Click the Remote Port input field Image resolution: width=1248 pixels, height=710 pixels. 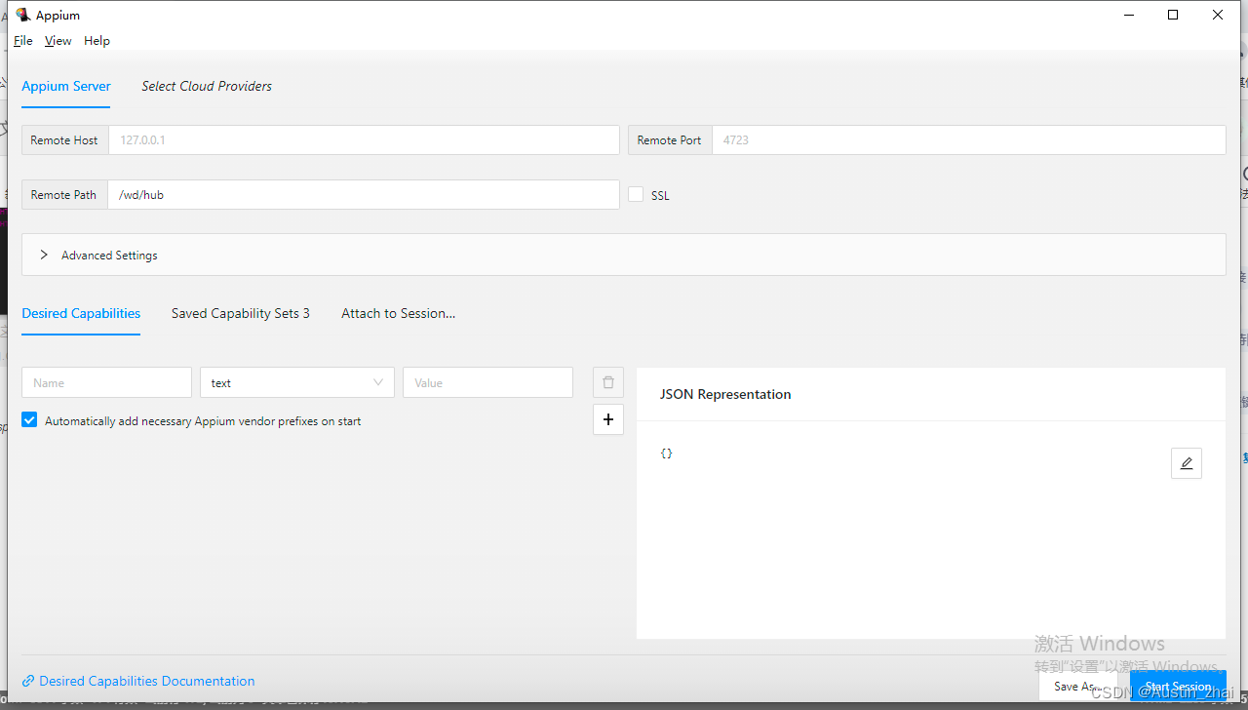coord(969,139)
